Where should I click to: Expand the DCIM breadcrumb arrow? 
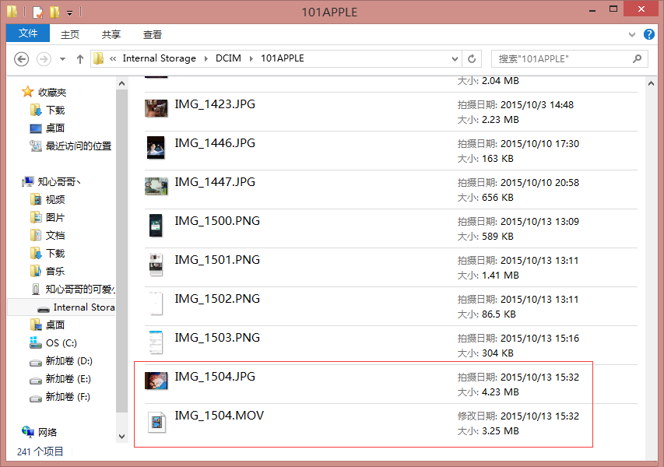[251, 59]
